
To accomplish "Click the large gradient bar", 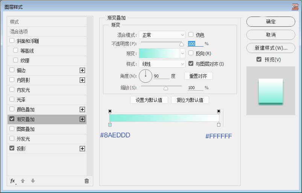I will tap(164, 118).
